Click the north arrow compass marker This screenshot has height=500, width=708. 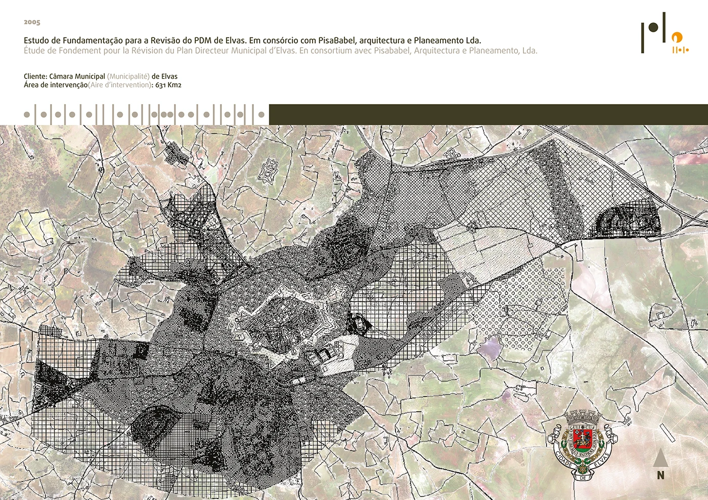[x=660, y=463]
